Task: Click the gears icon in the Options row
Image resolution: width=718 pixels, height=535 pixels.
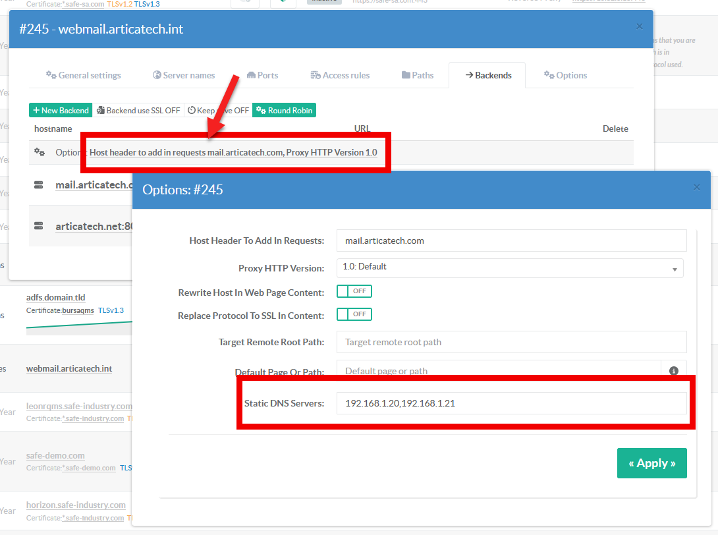Action: (x=40, y=152)
